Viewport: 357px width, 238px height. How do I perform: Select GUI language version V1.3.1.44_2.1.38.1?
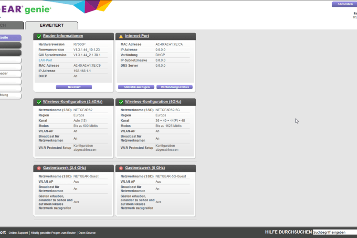87,55
